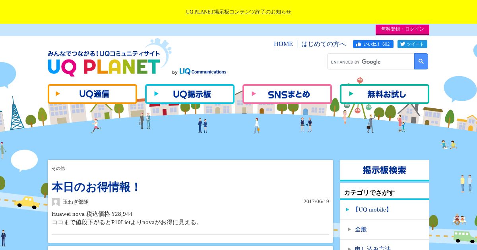
Task: Select the 全般 category
Action: [384, 229]
